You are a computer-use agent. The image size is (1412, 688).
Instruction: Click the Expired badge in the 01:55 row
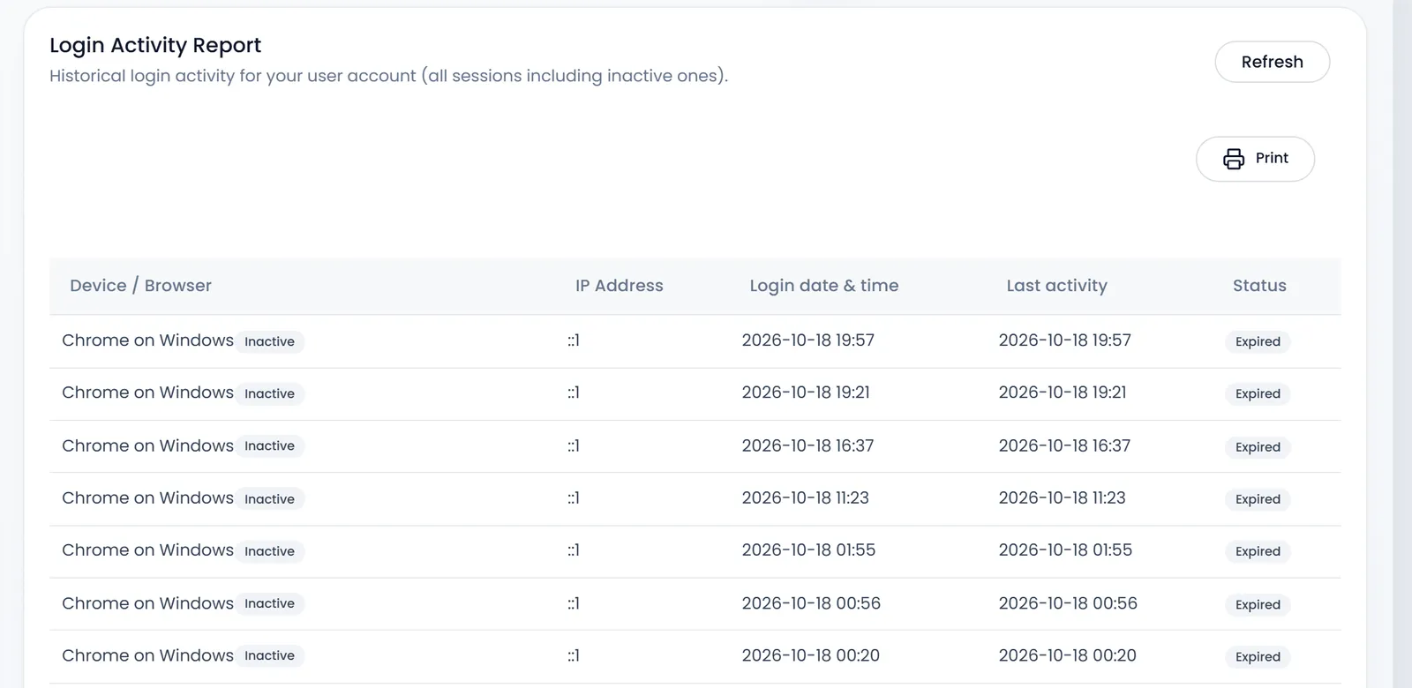1258,551
